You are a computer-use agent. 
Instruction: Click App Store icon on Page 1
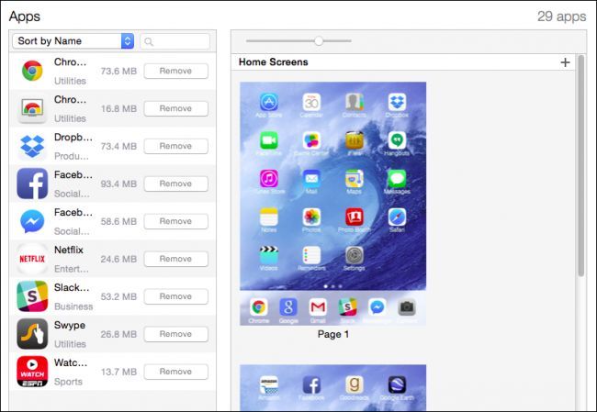coord(269,102)
